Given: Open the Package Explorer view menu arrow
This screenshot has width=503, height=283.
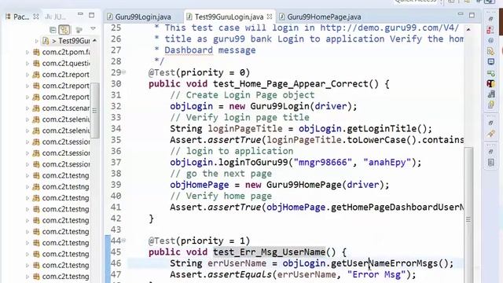Looking at the screenshot, I should coord(93,29).
